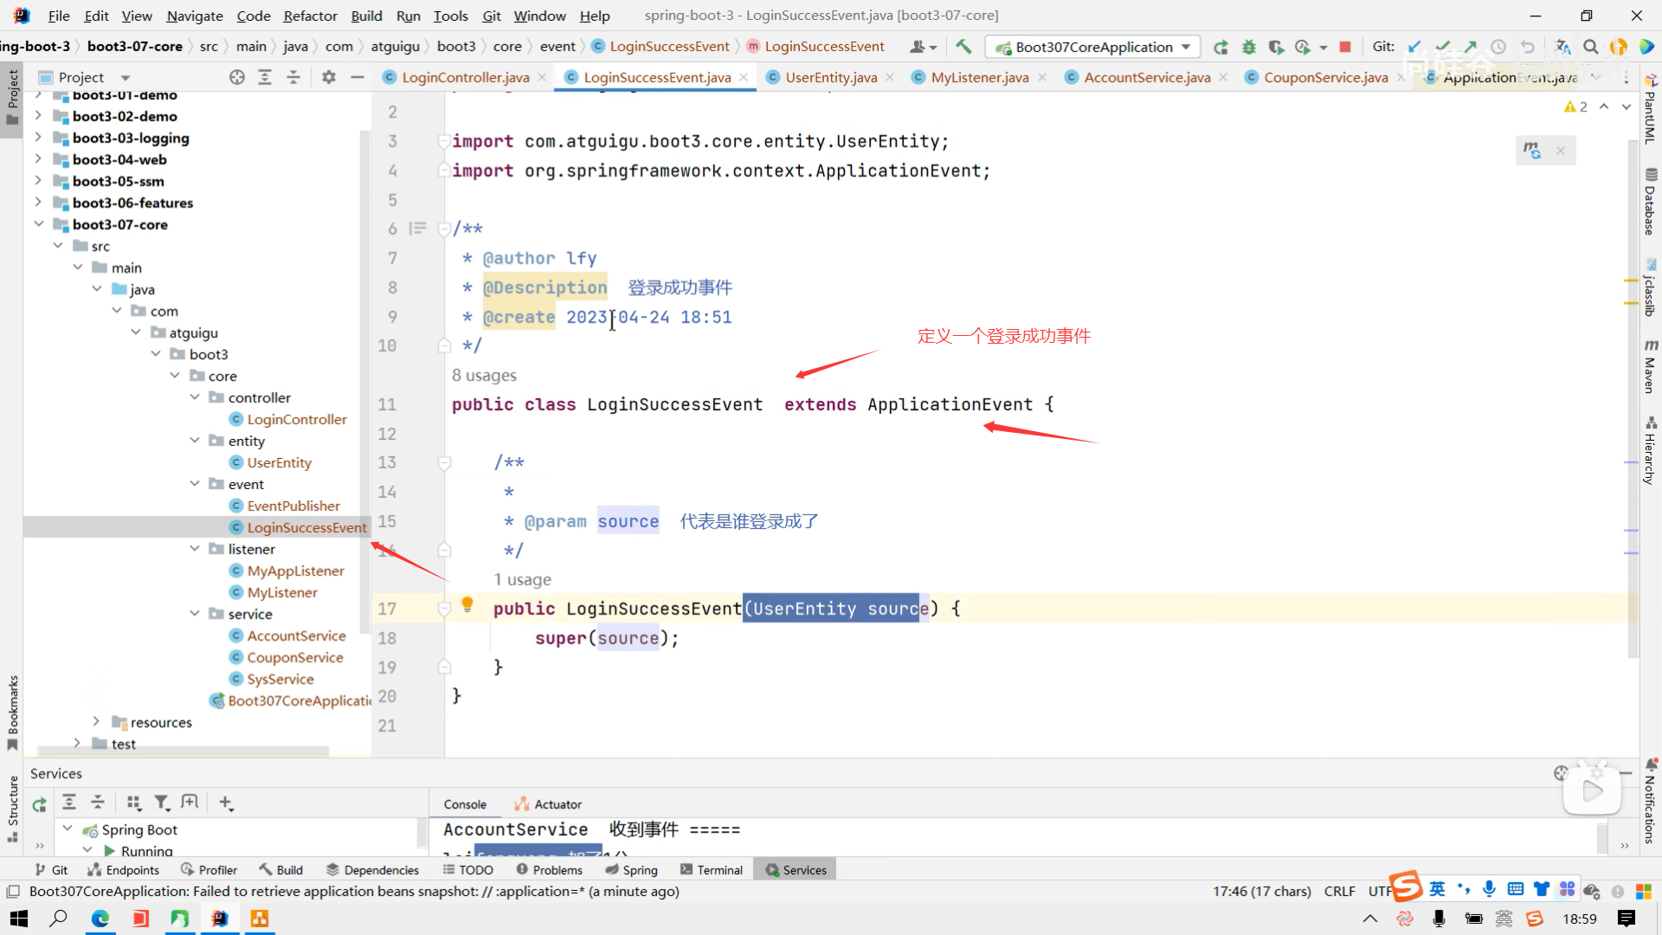Switch to MyListener.java editor tab

(979, 77)
